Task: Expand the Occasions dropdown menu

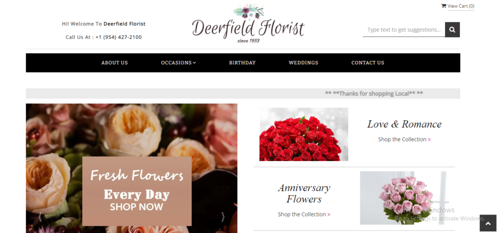Action: tap(178, 63)
